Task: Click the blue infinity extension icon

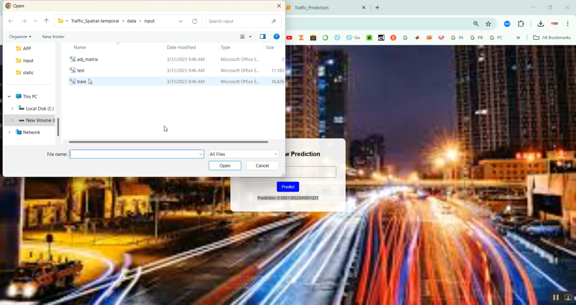Action: (507, 24)
